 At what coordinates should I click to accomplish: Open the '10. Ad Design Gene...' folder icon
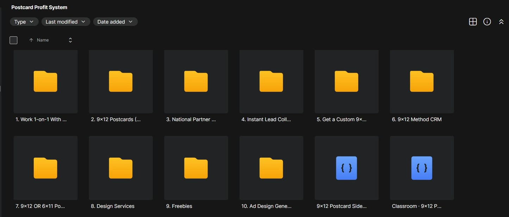coord(271,168)
